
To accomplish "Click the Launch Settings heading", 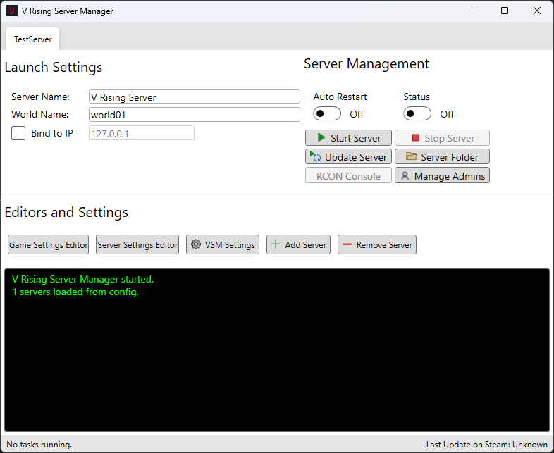I will (x=54, y=67).
